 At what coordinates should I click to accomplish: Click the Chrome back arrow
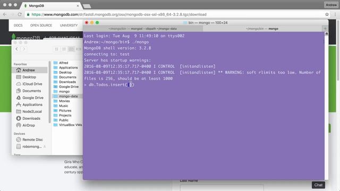click(x=5, y=14)
